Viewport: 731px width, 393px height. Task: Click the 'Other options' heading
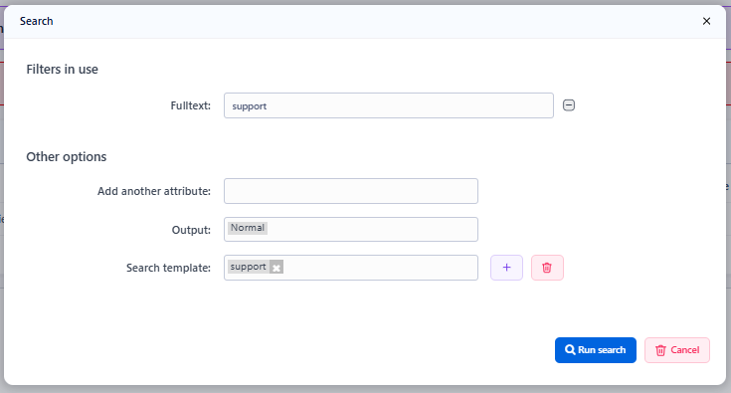[x=67, y=156]
